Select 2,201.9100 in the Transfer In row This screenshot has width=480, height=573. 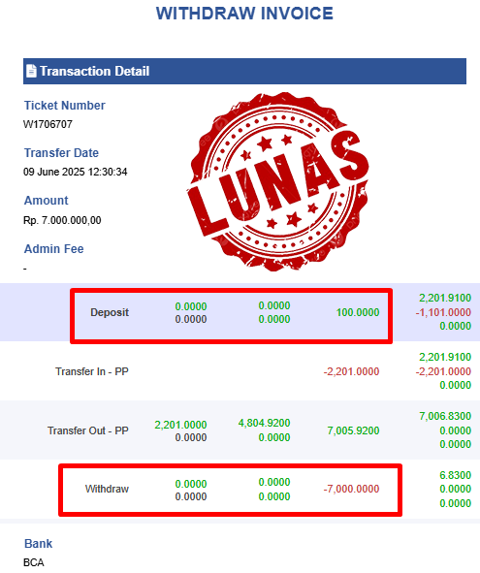(445, 357)
